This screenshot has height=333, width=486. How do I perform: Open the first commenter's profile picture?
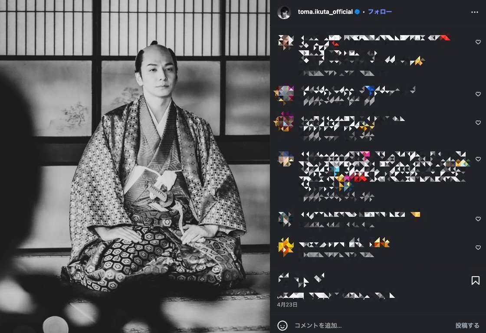pyautogui.click(x=286, y=42)
